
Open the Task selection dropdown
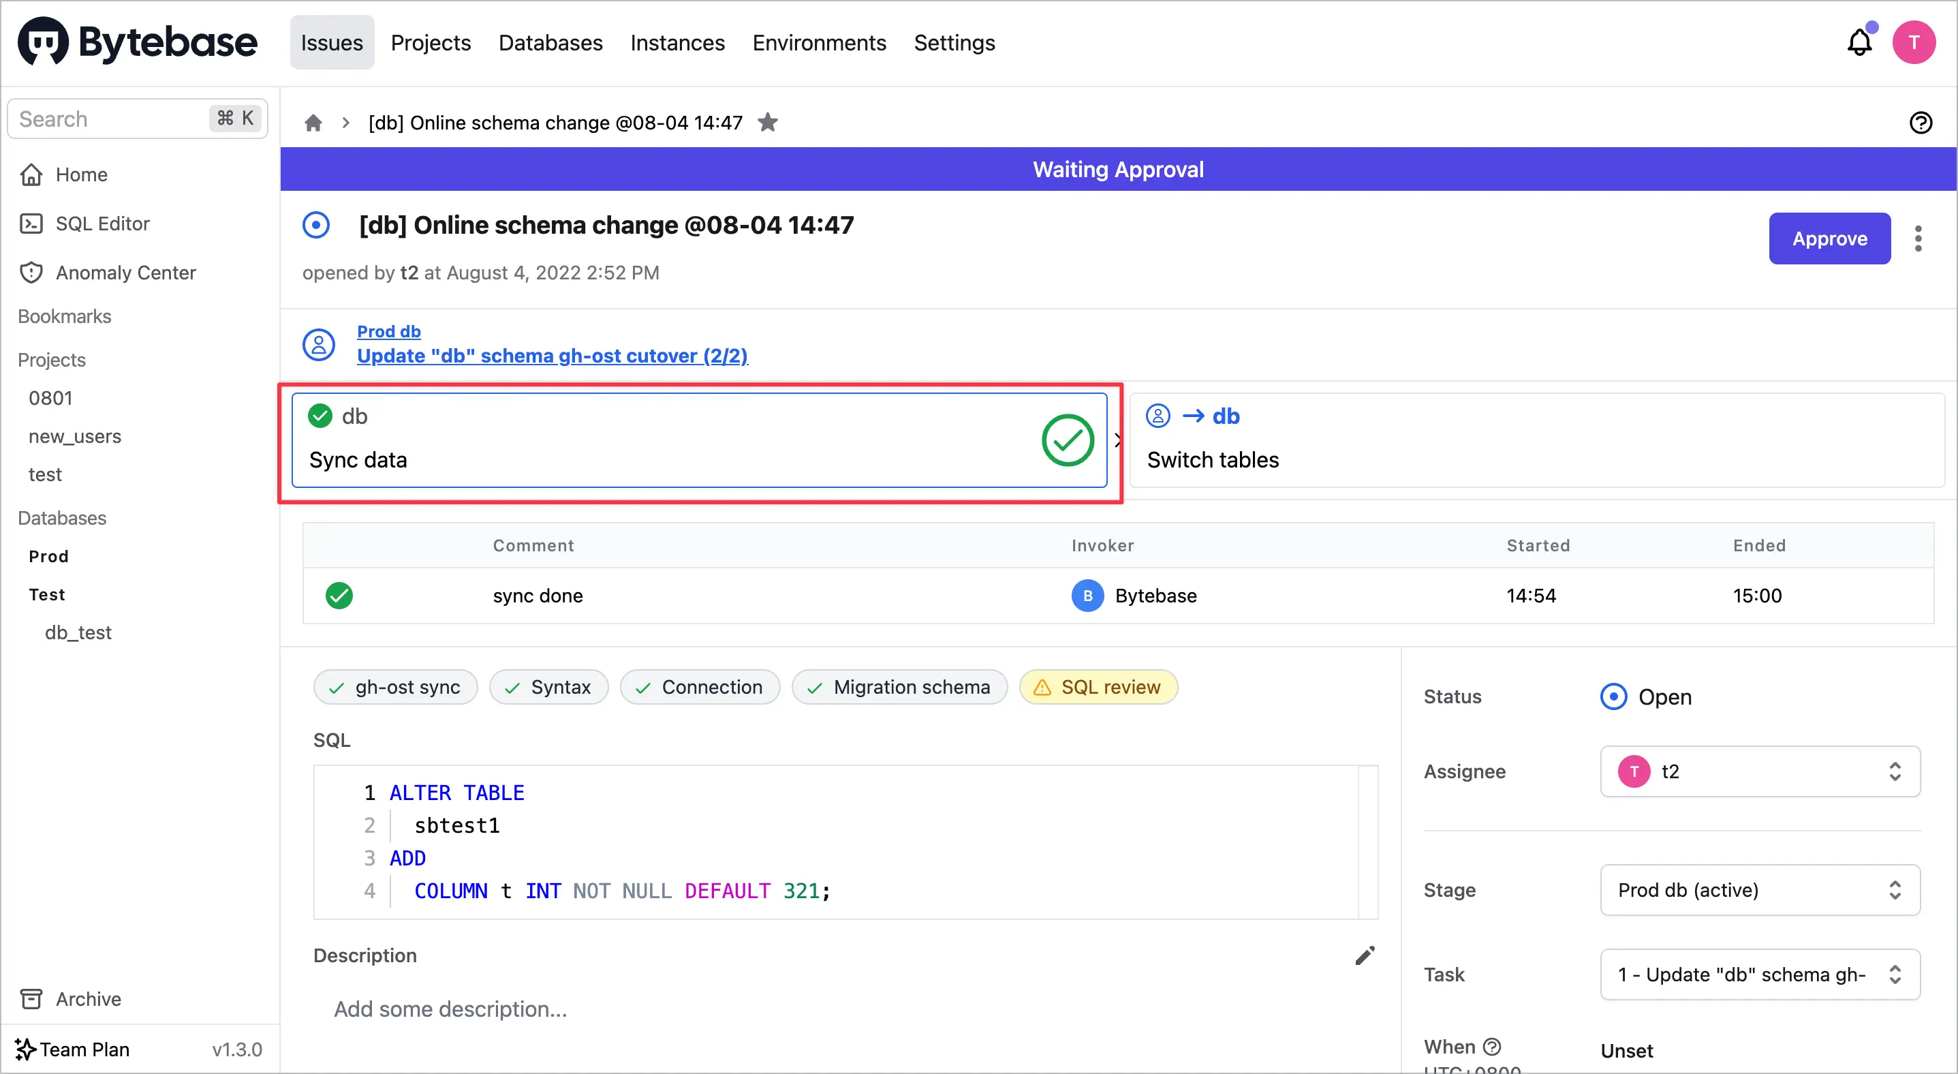pyautogui.click(x=1760, y=975)
